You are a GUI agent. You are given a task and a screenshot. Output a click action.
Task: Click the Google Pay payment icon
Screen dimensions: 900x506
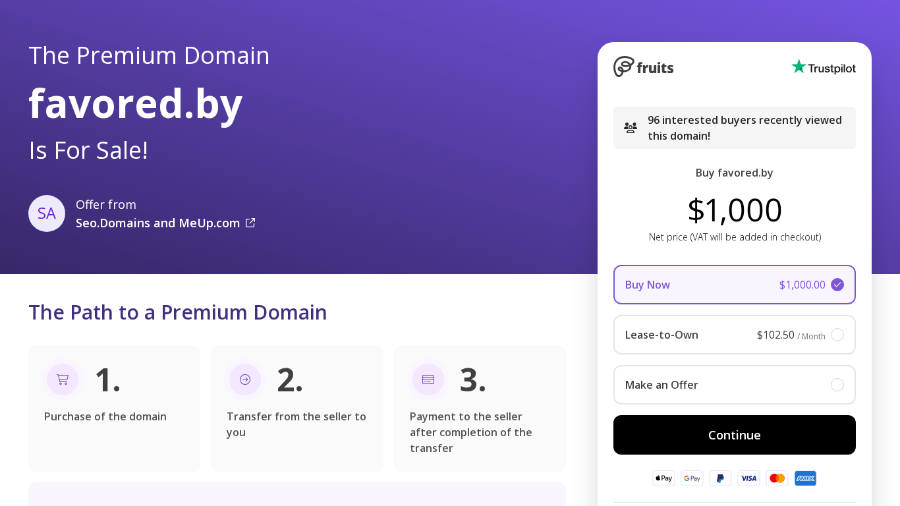coord(692,478)
